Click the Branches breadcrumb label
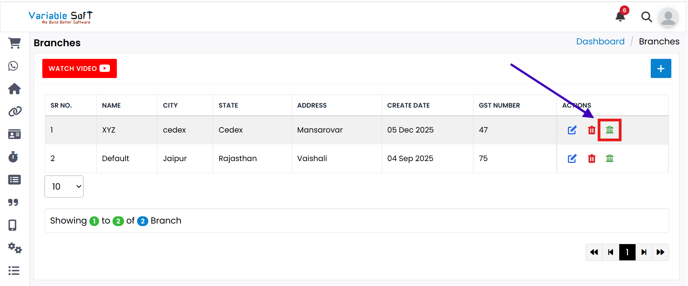The width and height of the screenshot is (688, 286). [x=659, y=41]
